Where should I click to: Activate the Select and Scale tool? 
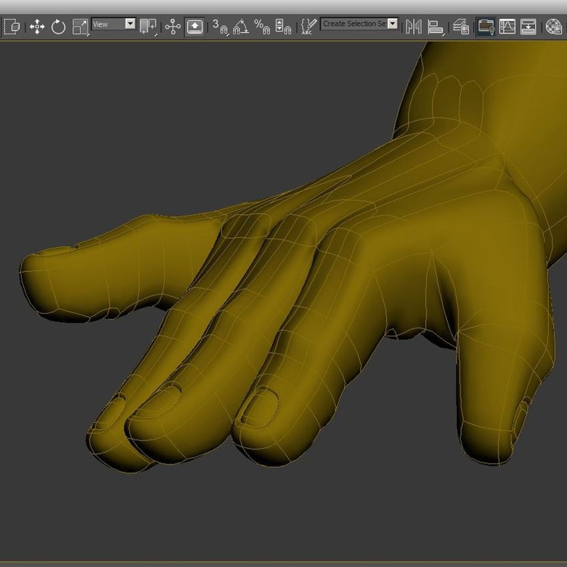[x=80, y=27]
